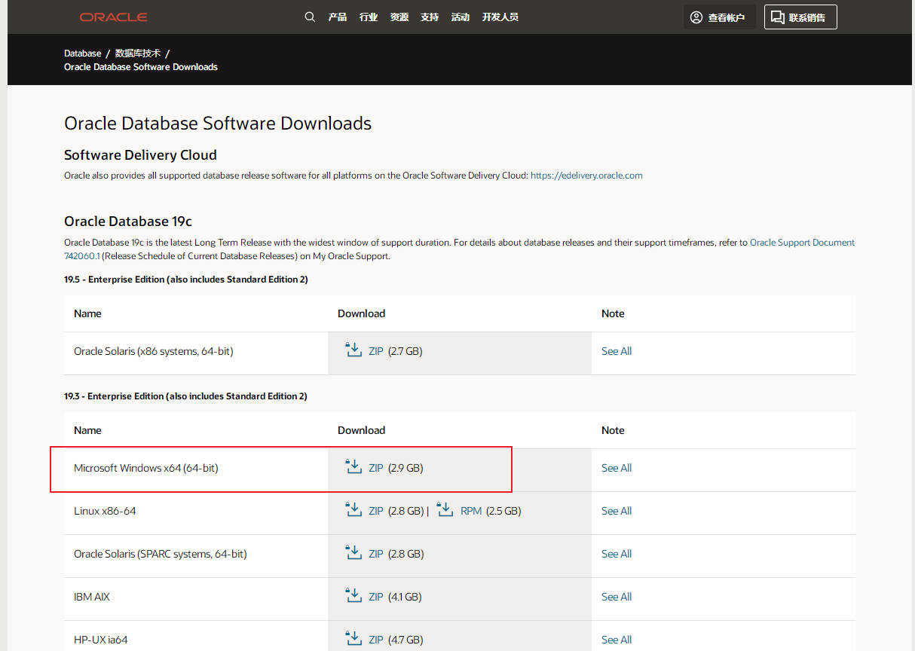Click the 联系销售 button
915x651 pixels.
pyautogui.click(x=800, y=17)
